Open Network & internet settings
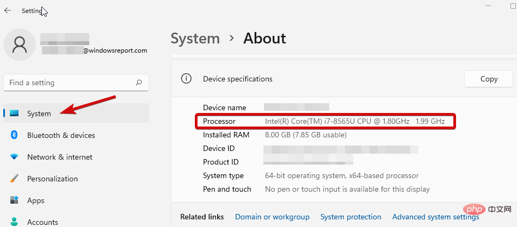This screenshot has height=227, width=517. point(76,157)
